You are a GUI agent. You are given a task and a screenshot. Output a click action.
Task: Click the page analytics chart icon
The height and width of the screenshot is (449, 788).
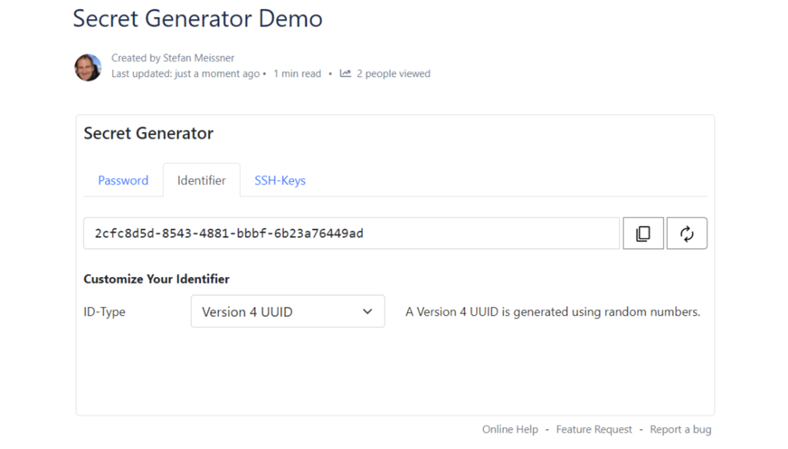tap(346, 73)
